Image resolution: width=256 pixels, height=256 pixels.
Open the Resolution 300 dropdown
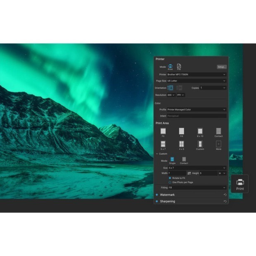[171, 95]
